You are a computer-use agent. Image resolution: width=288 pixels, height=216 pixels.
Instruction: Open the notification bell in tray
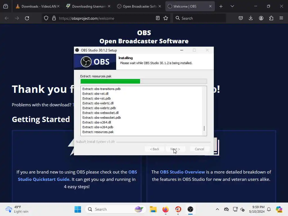click(269, 209)
